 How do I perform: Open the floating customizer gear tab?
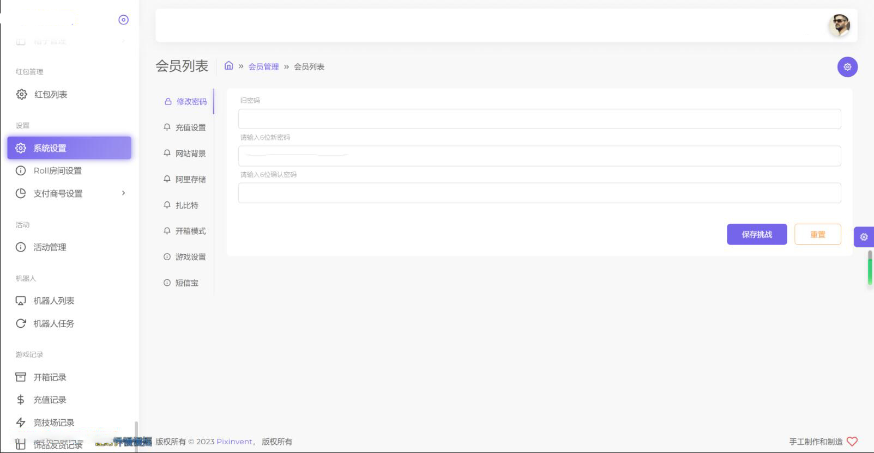coord(864,237)
